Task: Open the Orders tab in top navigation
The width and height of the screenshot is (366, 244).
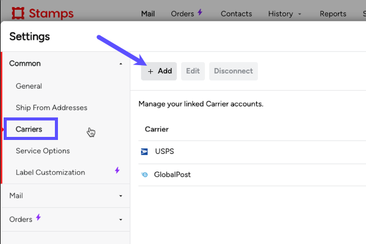Action: pos(182,14)
